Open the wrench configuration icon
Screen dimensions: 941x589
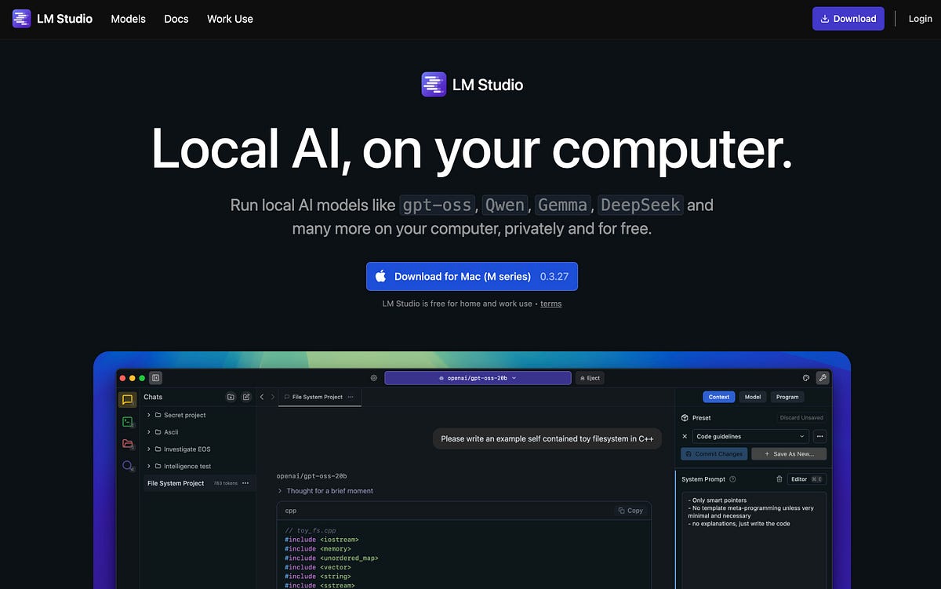pyautogui.click(x=823, y=377)
